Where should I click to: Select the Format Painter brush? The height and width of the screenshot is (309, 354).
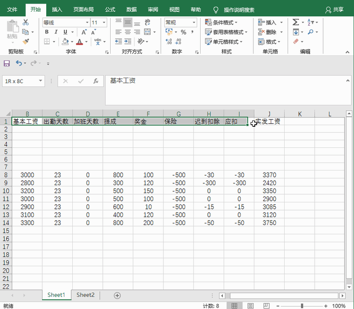(26, 42)
